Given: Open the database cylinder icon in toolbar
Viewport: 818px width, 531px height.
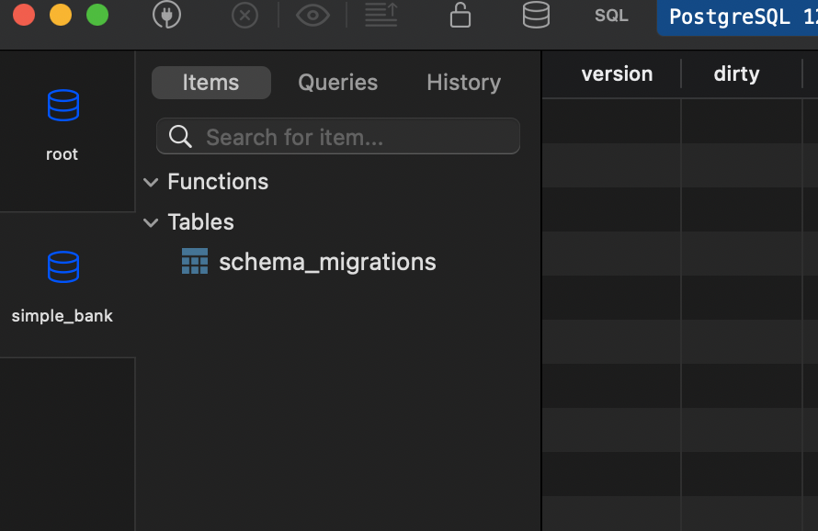Looking at the screenshot, I should point(536,15).
